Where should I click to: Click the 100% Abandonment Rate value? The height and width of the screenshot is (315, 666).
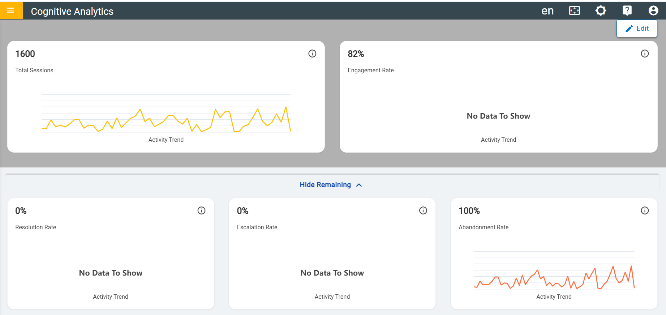[469, 211]
